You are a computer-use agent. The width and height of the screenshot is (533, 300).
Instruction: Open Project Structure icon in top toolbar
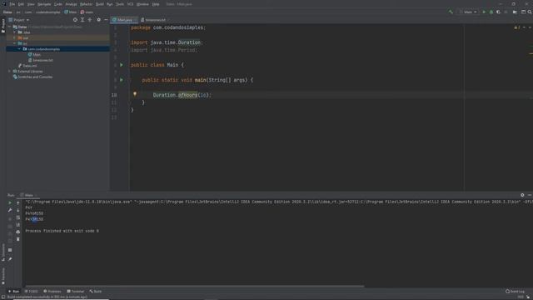(515, 12)
